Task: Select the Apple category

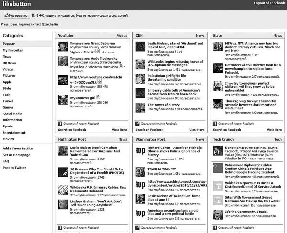Action: pos(7,82)
